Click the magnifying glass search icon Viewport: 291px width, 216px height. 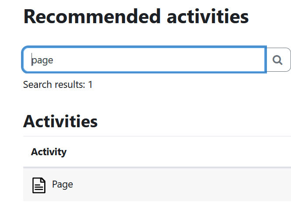point(277,60)
